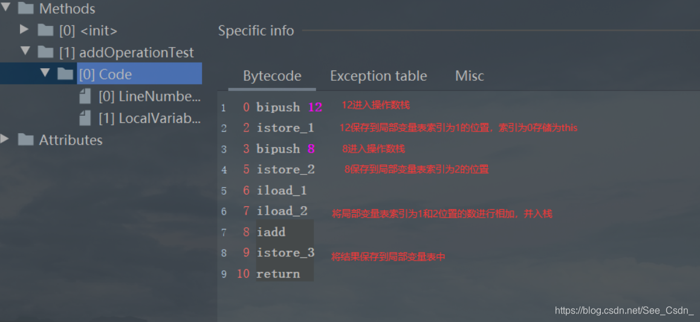Viewport: 700px width, 322px height.
Task: Click the LineNumber file icon
Action: (85, 96)
